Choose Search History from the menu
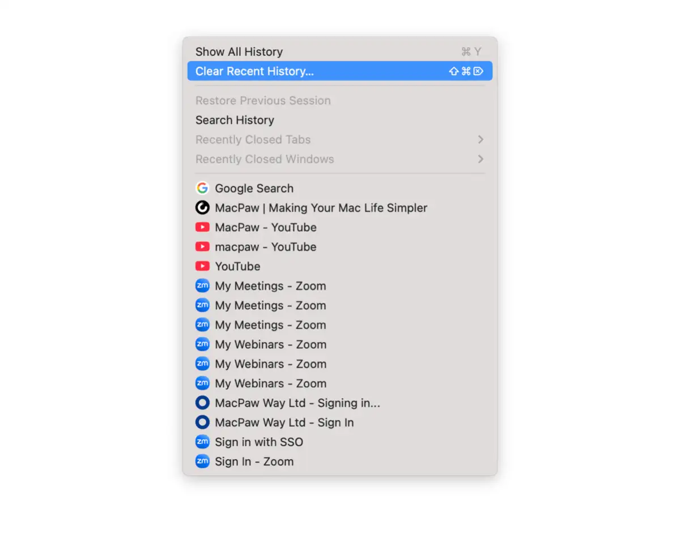 (235, 120)
